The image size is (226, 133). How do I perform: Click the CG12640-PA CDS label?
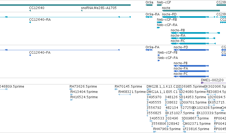click(40, 53)
